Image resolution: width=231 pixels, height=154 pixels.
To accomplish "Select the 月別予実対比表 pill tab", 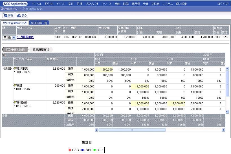I will (15, 50).
